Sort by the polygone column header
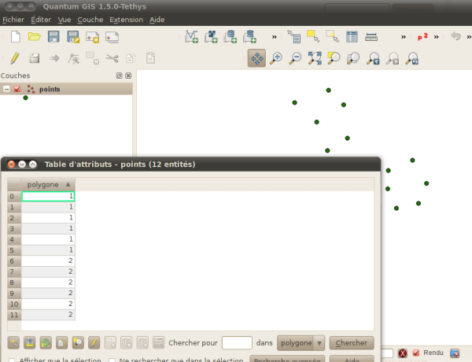This screenshot has height=362, width=472. click(x=48, y=184)
